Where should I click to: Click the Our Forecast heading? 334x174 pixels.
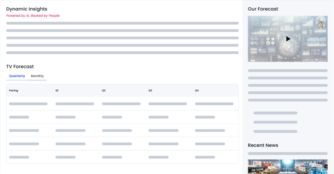[263, 9]
